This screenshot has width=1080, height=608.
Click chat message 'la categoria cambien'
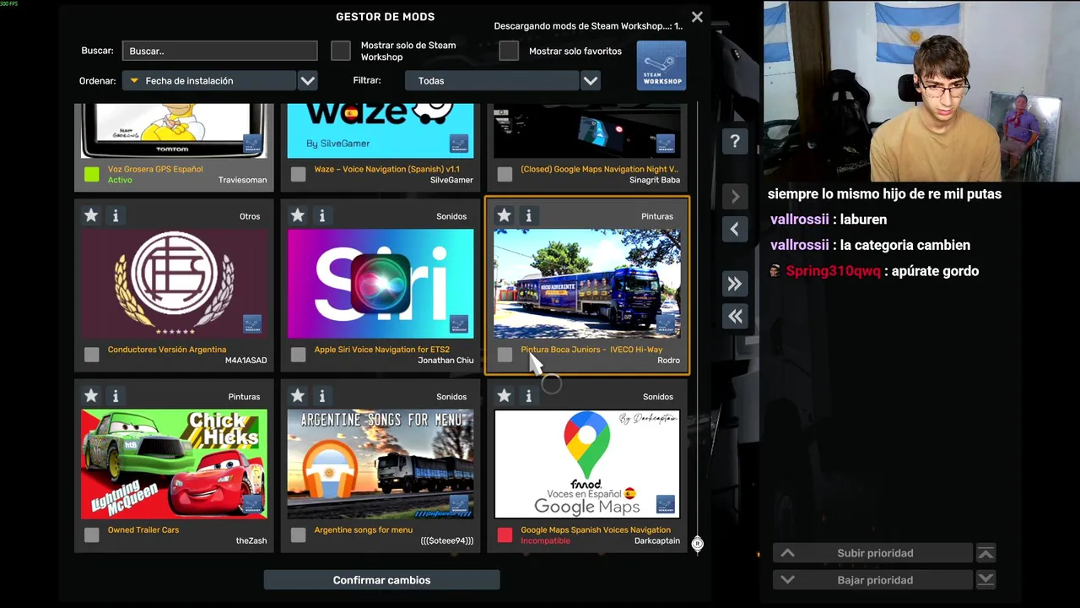905,245
